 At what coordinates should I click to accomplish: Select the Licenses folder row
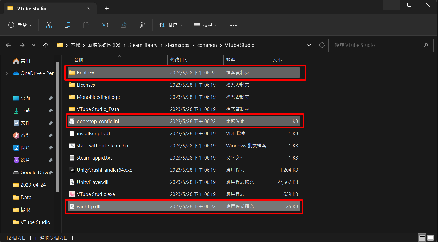[184, 85]
